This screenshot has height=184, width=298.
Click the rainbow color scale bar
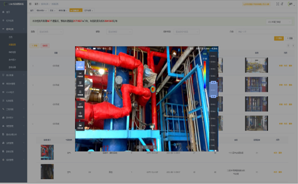click(205, 74)
